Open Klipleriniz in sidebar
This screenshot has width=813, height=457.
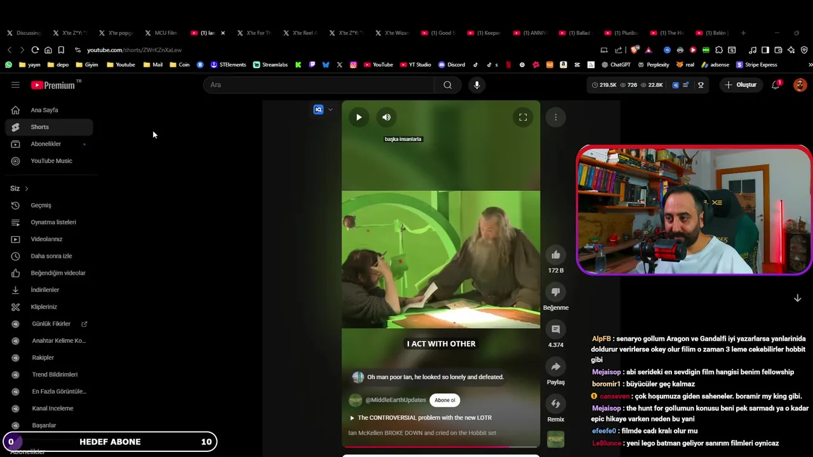coord(49,307)
